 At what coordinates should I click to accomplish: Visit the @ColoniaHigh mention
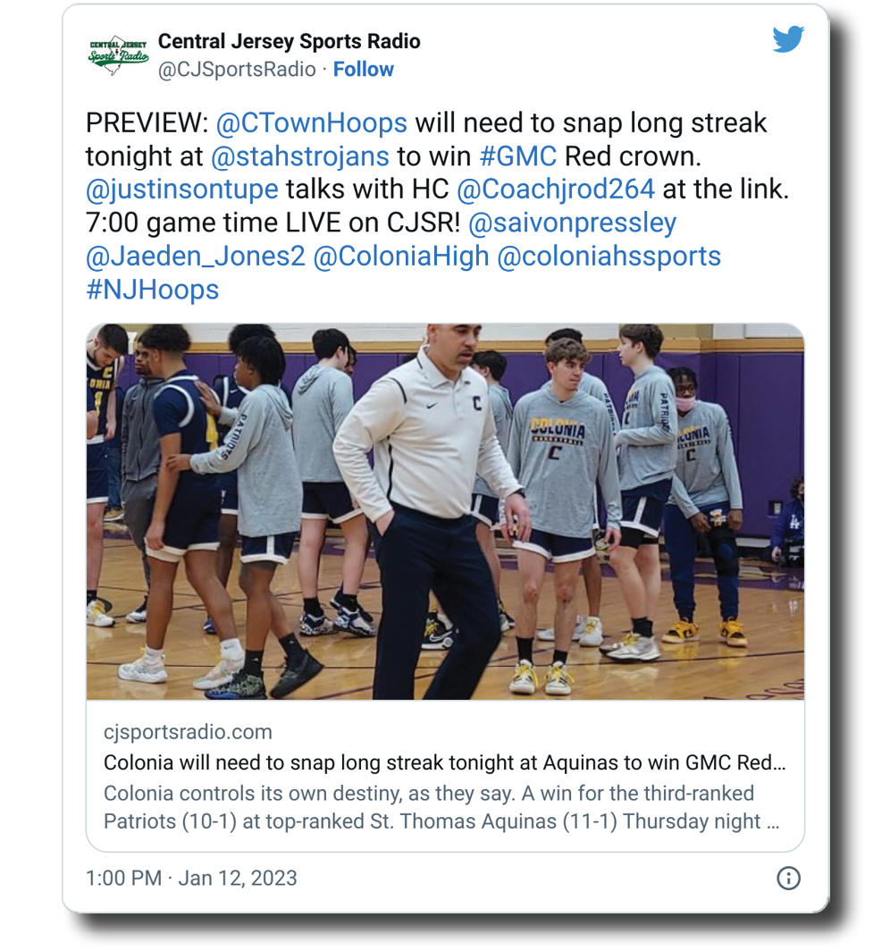tap(401, 257)
